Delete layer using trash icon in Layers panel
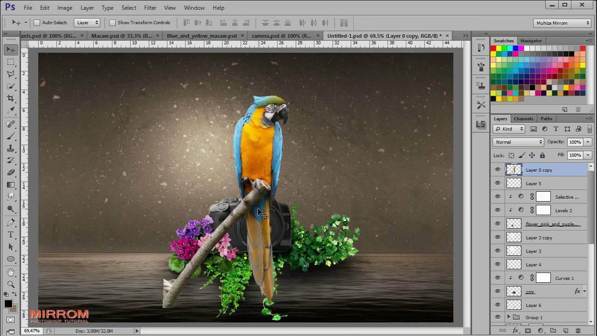Image resolution: width=597 pixels, height=336 pixels. 578,330
